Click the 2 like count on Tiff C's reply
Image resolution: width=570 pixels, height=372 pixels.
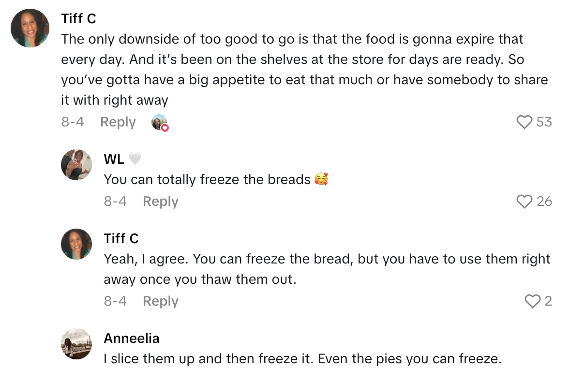(548, 301)
